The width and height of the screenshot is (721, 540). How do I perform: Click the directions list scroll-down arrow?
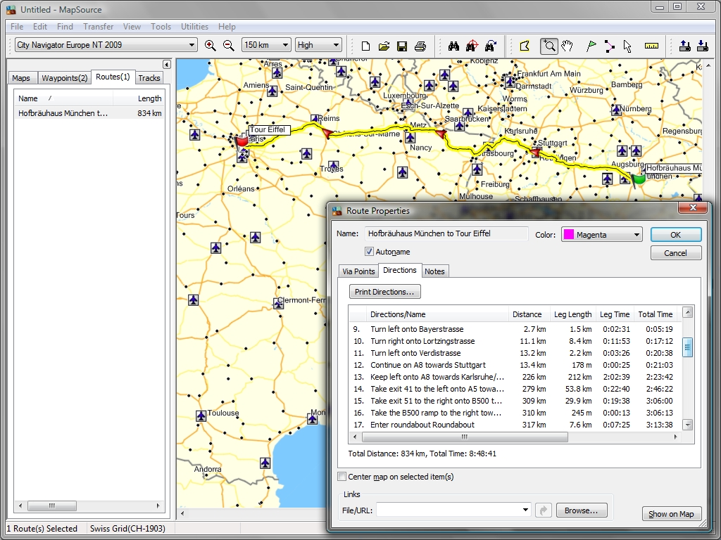(687, 425)
